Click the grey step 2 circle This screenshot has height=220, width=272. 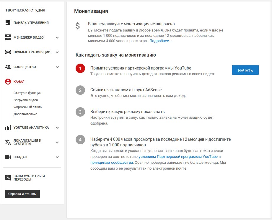click(x=80, y=90)
